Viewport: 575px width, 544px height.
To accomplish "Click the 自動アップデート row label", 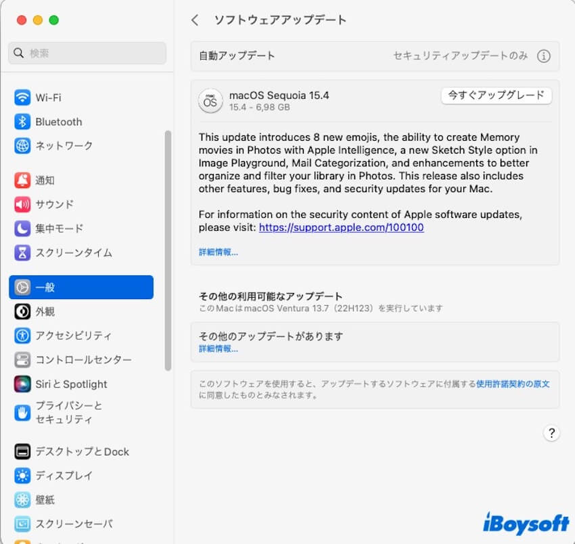I will (x=237, y=55).
